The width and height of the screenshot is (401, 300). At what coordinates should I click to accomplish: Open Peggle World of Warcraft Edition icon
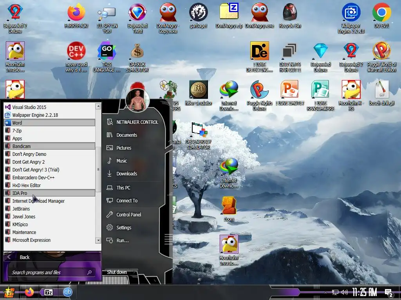click(x=381, y=57)
